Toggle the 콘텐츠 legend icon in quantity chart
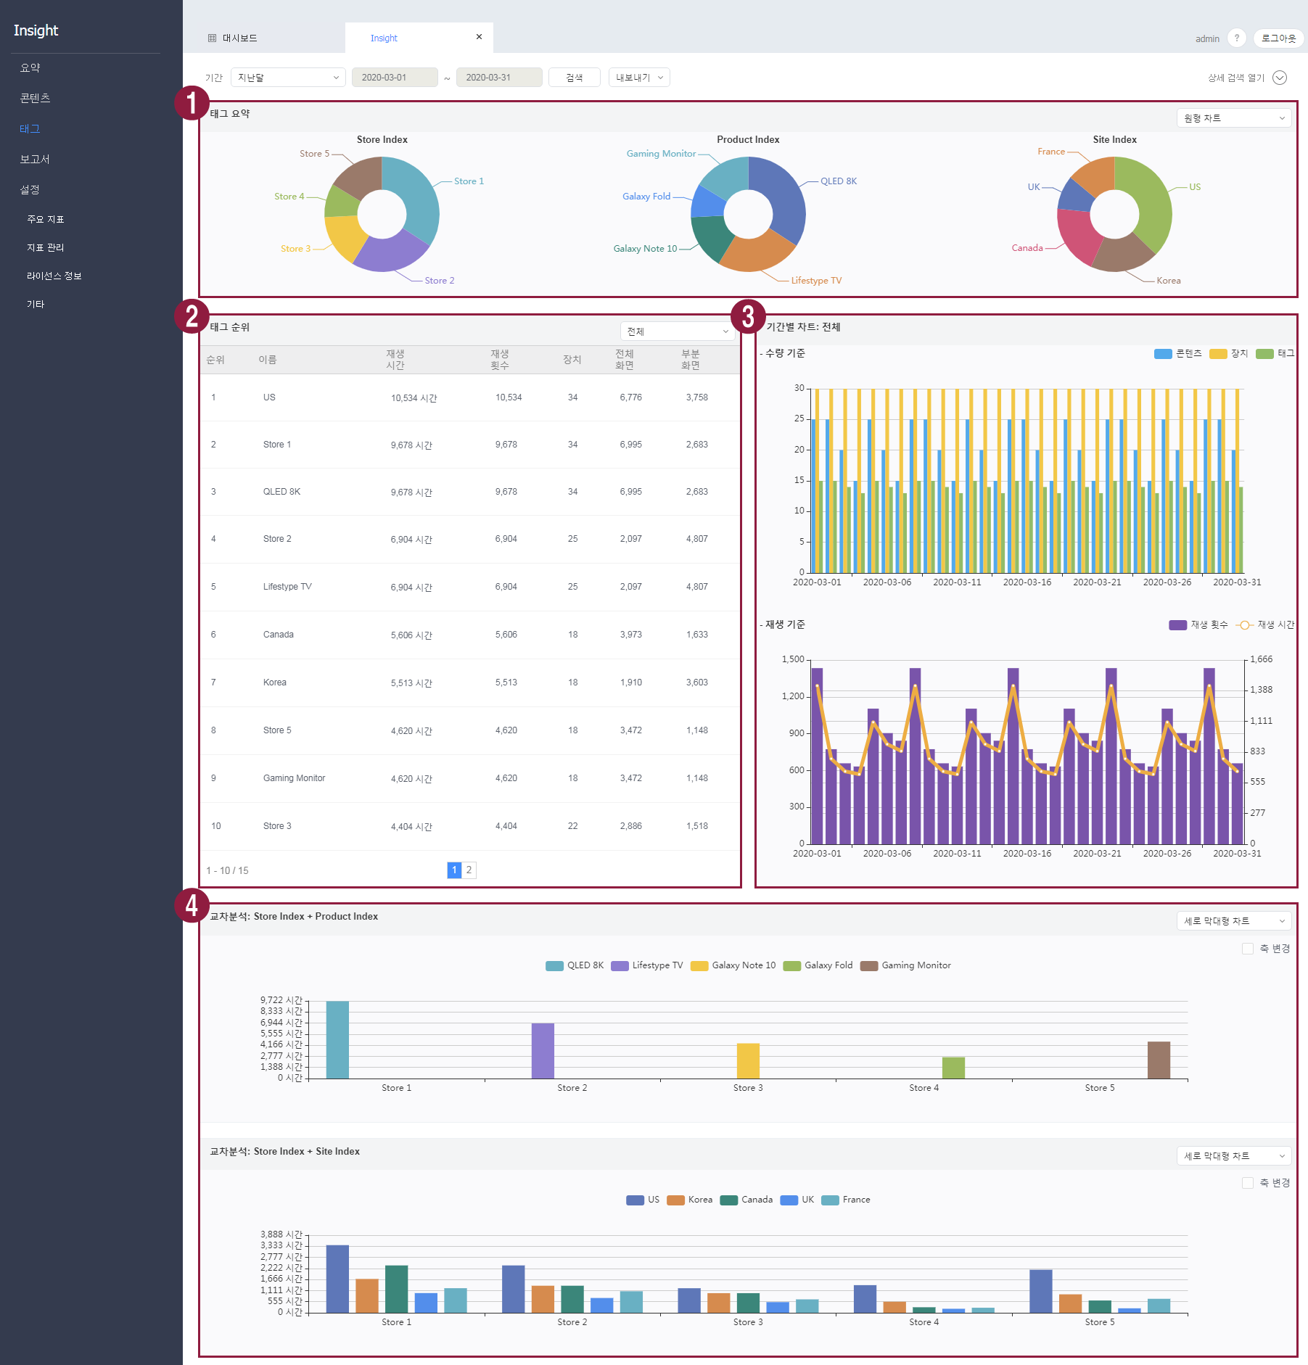 pyautogui.click(x=1162, y=354)
